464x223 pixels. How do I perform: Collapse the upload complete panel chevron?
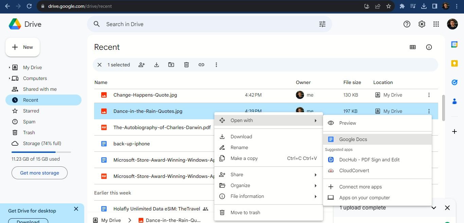click(x=434, y=208)
